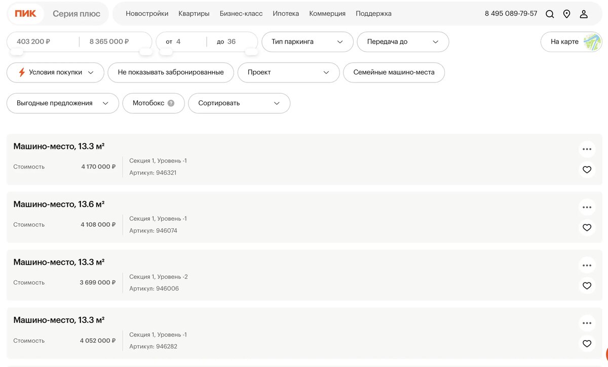Click the maximum area slider handle
This screenshot has width=608, height=367.
pos(251,52)
